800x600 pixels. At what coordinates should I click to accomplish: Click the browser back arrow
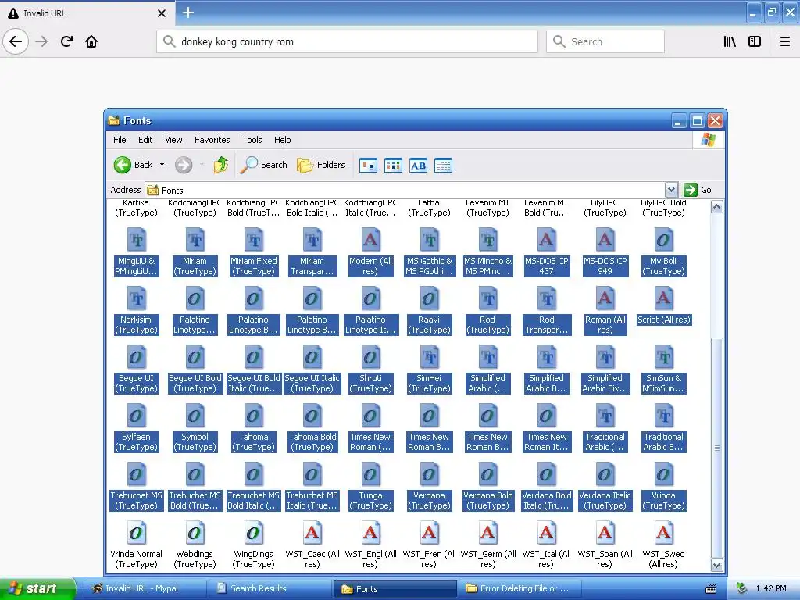[16, 41]
